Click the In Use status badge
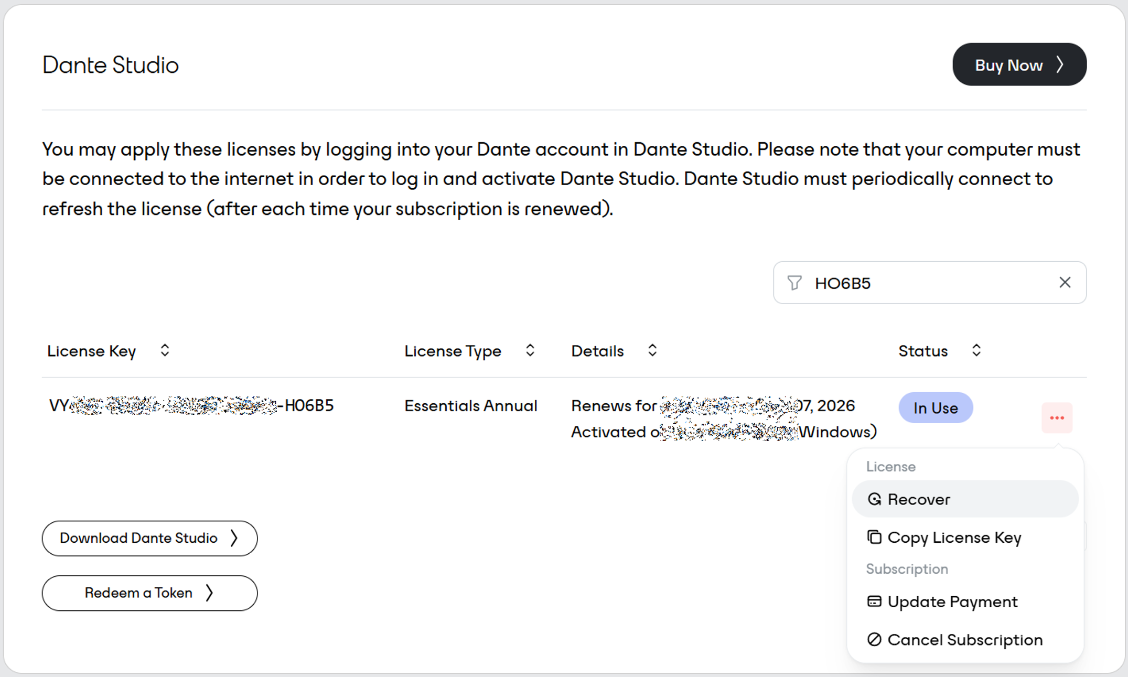The width and height of the screenshot is (1128, 677). (936, 407)
